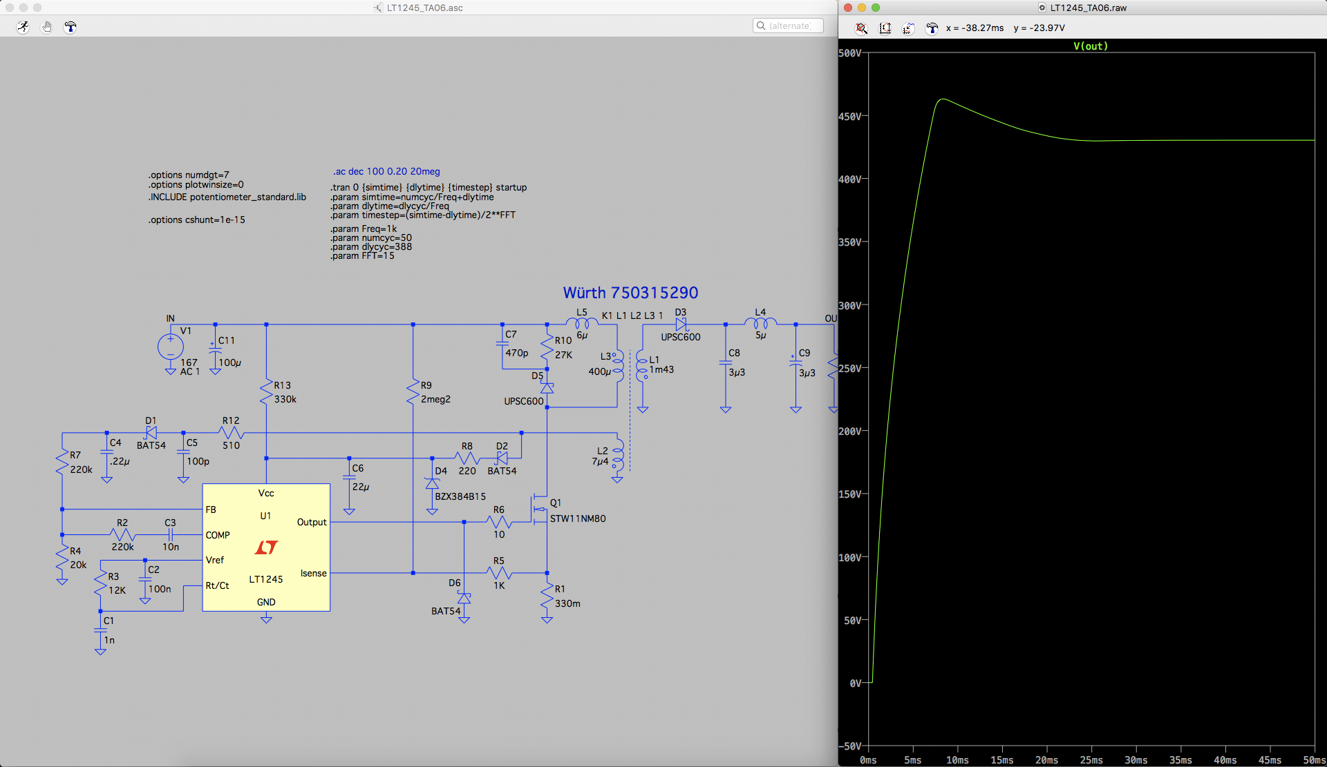Select the R2 220k resistor symbol
The height and width of the screenshot is (767, 1327).
coord(122,534)
